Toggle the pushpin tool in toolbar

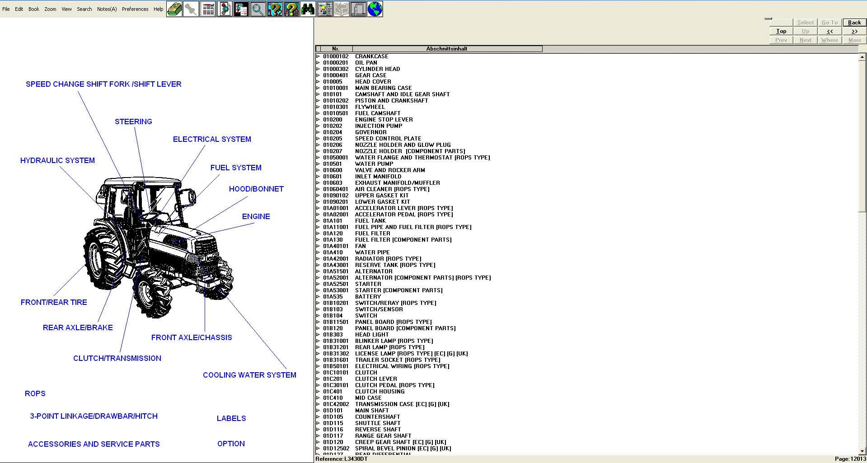coord(191,9)
